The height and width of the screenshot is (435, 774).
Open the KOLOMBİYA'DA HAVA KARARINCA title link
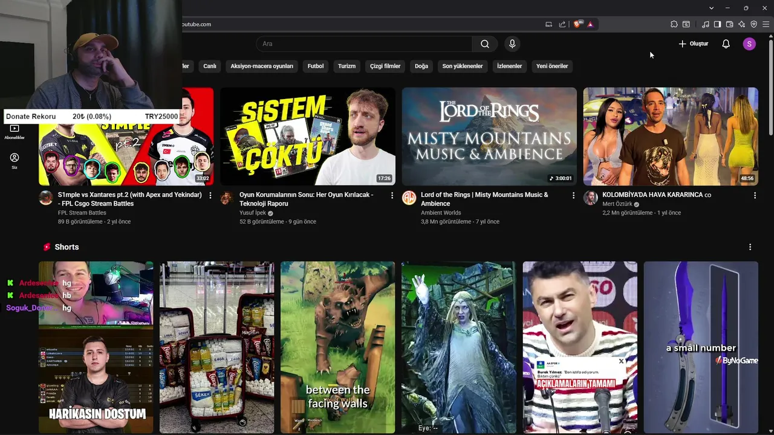(657, 195)
